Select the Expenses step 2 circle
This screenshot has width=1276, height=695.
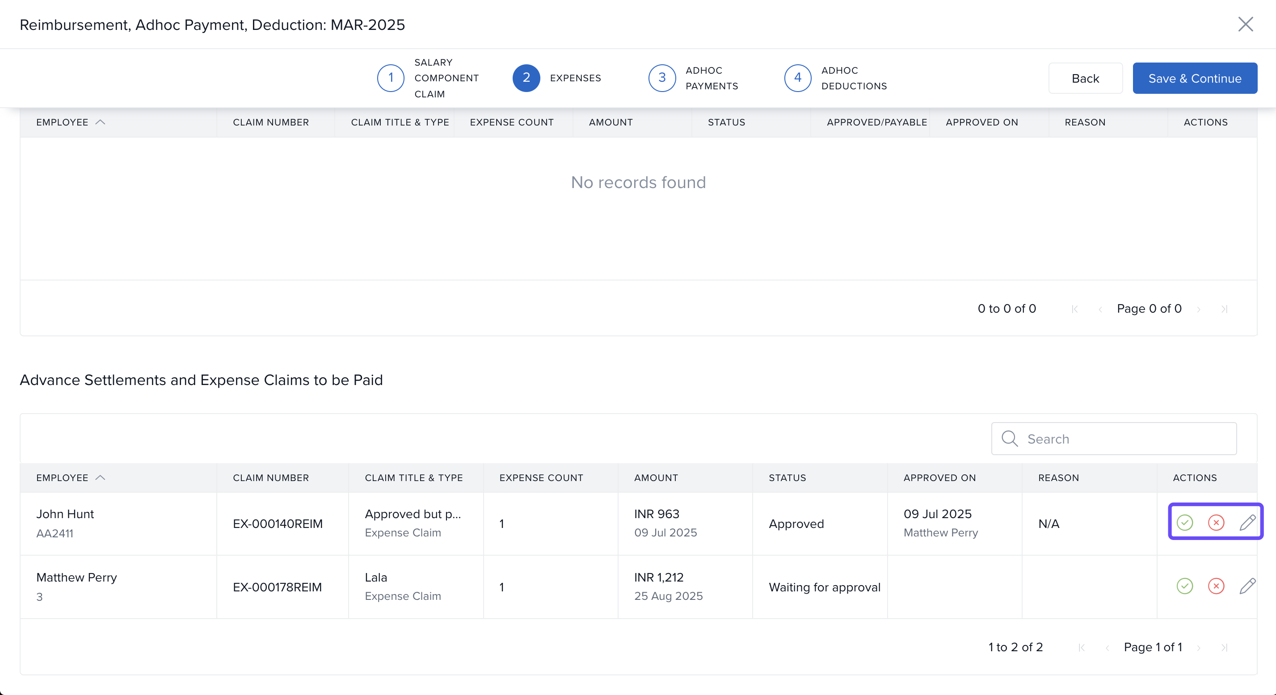point(526,78)
